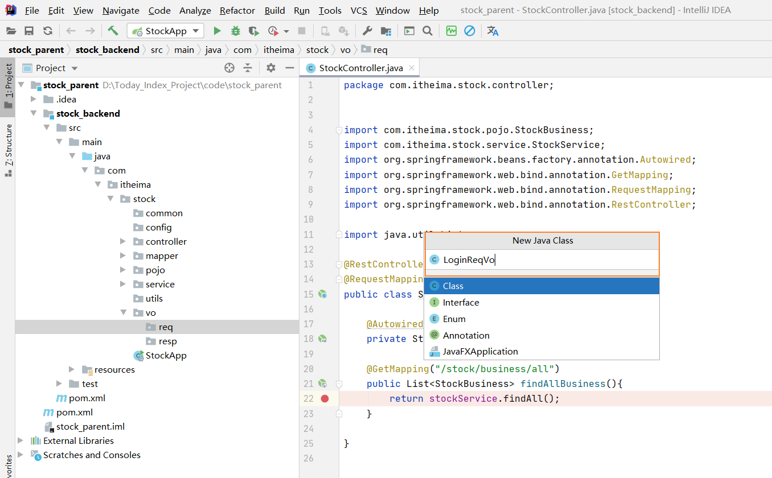The width and height of the screenshot is (772, 478).
Task: Choose Interface in New Java Class popup
Action: click(542, 302)
